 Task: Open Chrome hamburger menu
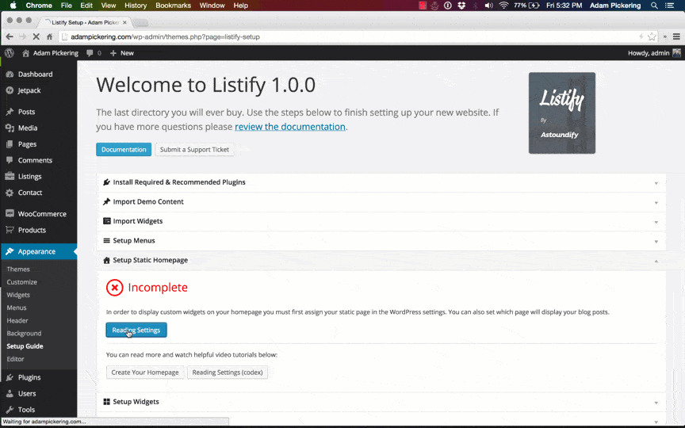(676, 36)
